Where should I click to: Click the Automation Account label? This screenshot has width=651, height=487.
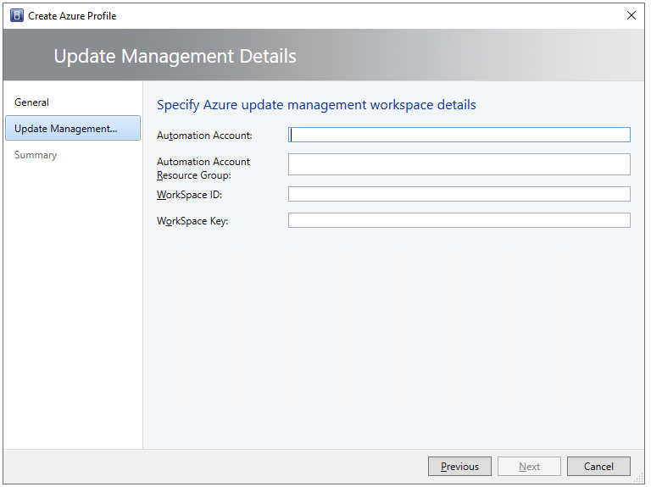tap(204, 136)
